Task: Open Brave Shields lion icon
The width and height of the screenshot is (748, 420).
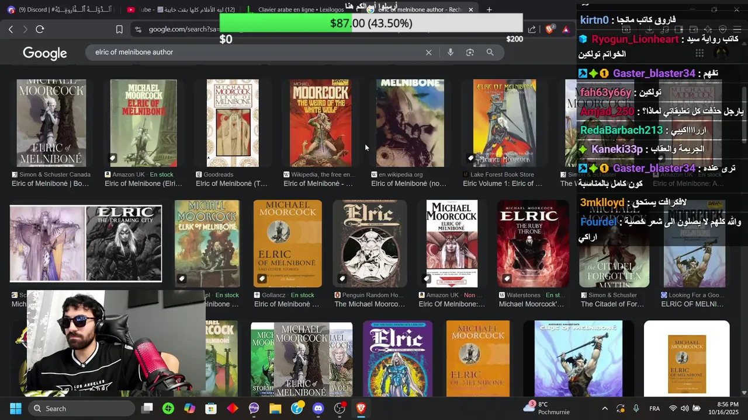Action: [550, 29]
